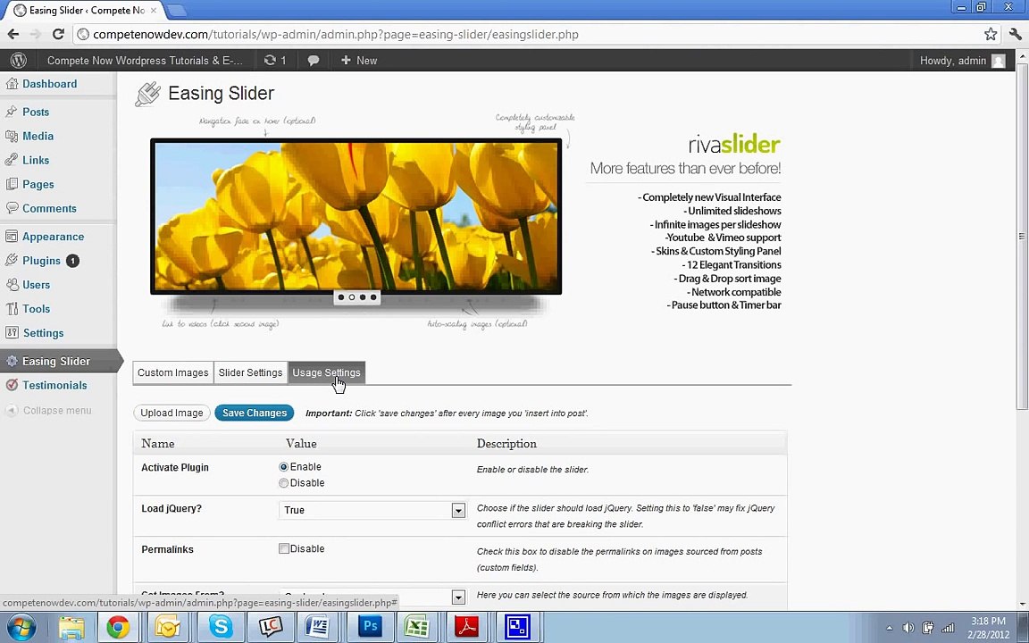Switch to the Custom Images tab
1029x643 pixels.
(x=172, y=372)
